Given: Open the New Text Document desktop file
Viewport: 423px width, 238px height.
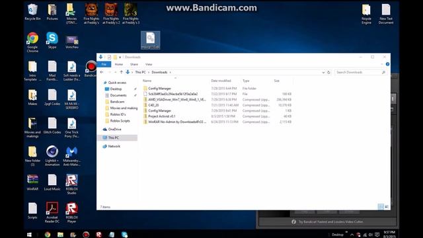Looking at the screenshot, I should (386, 14).
